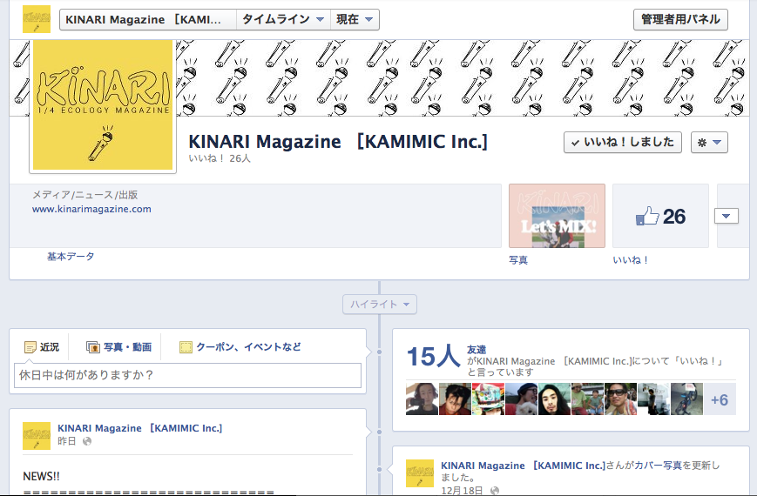This screenshot has width=757, height=496.
Task: Open the ハイライト filter dropdown
Action: [380, 305]
